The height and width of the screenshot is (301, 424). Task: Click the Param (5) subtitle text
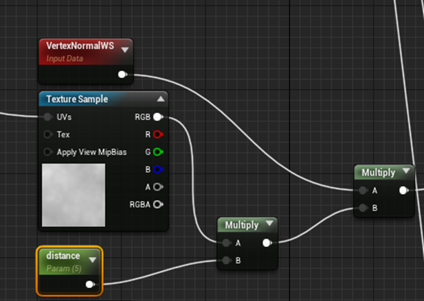point(63,268)
